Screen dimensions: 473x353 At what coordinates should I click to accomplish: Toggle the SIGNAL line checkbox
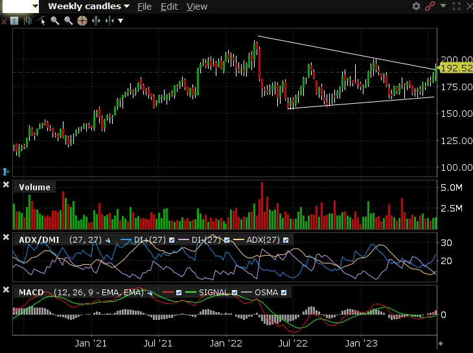(235, 293)
